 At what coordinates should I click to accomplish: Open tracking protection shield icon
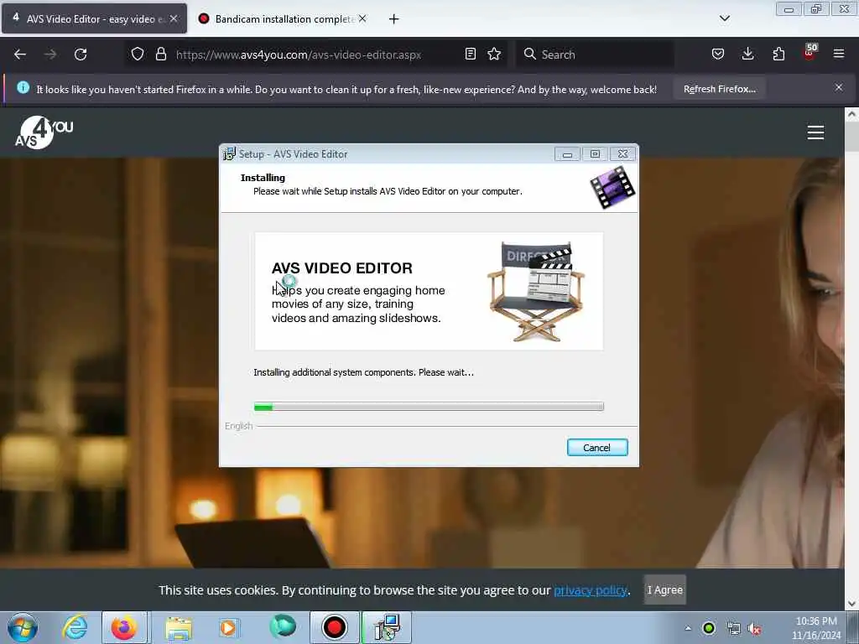click(x=138, y=55)
